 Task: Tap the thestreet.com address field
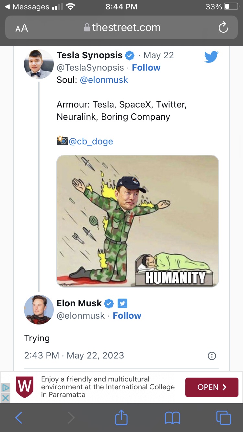pos(121,28)
